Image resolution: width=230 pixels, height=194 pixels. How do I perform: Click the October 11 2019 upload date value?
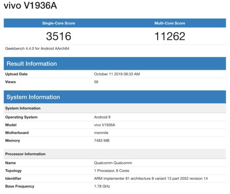[117, 74]
